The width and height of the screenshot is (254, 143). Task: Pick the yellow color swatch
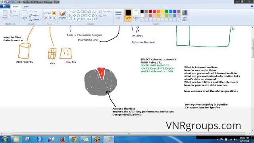pyautogui.click(x=162, y=11)
